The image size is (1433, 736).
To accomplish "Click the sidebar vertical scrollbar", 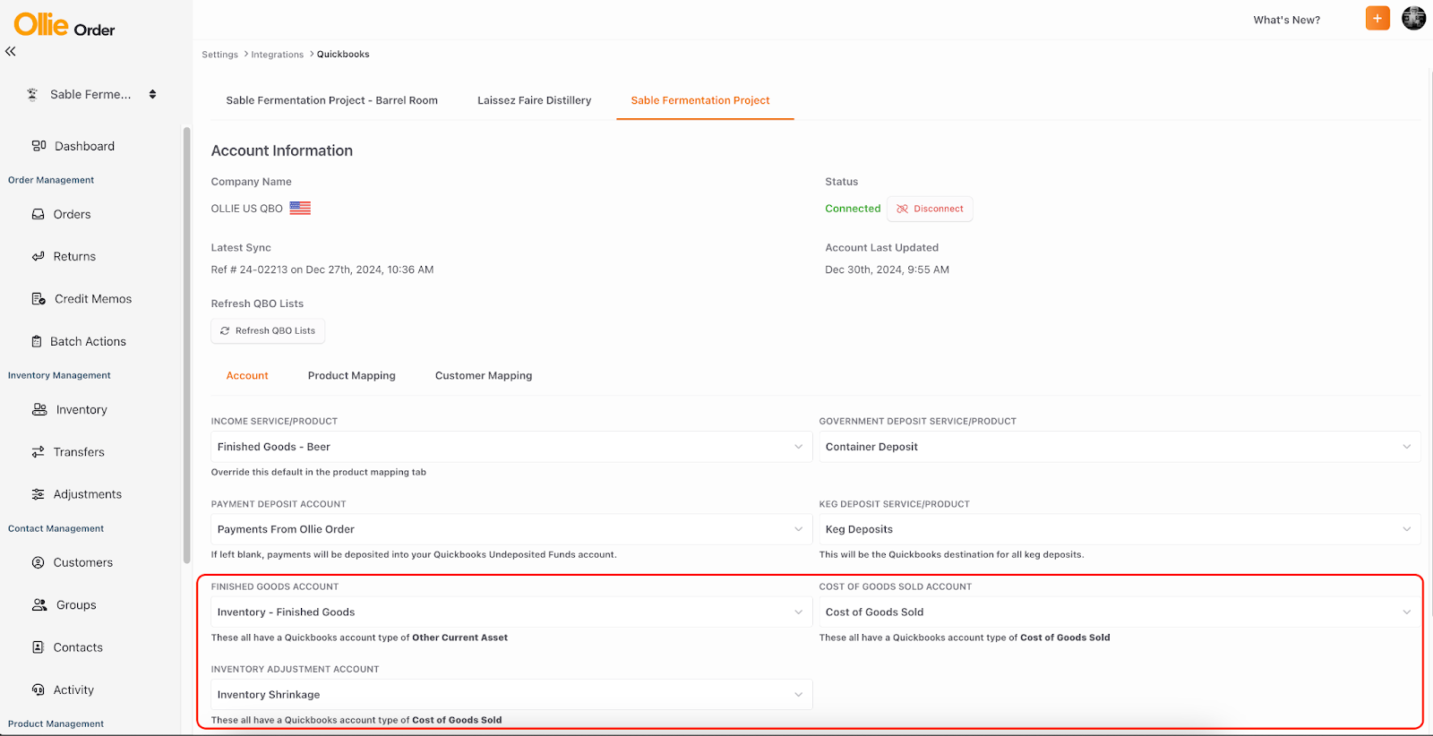I will [x=186, y=345].
